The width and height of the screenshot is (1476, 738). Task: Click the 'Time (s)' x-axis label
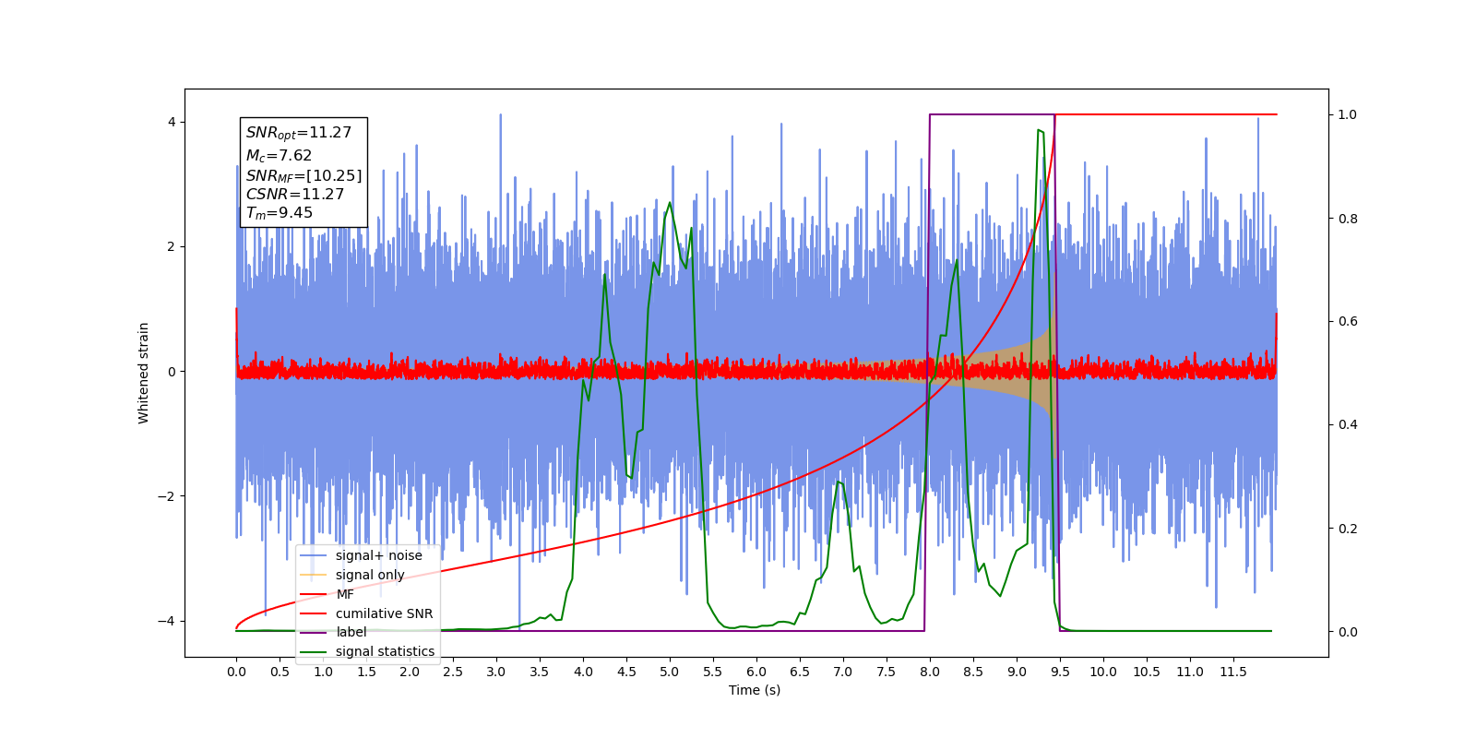[x=755, y=690]
